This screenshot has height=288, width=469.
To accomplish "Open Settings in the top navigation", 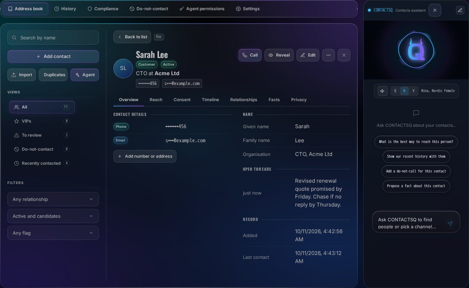I will pyautogui.click(x=248, y=9).
